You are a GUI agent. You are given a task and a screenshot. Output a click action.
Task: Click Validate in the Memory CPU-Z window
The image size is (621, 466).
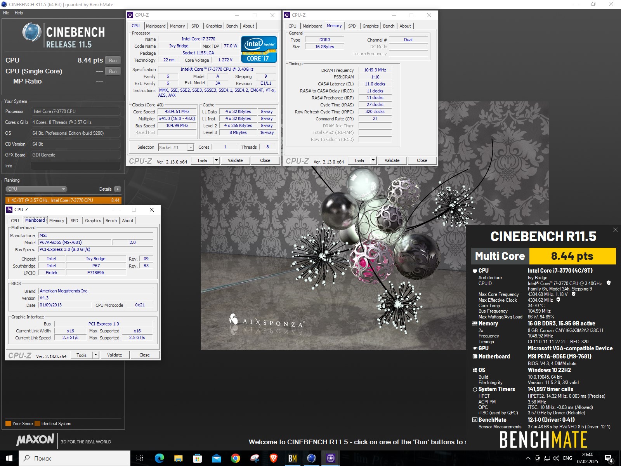coord(392,160)
